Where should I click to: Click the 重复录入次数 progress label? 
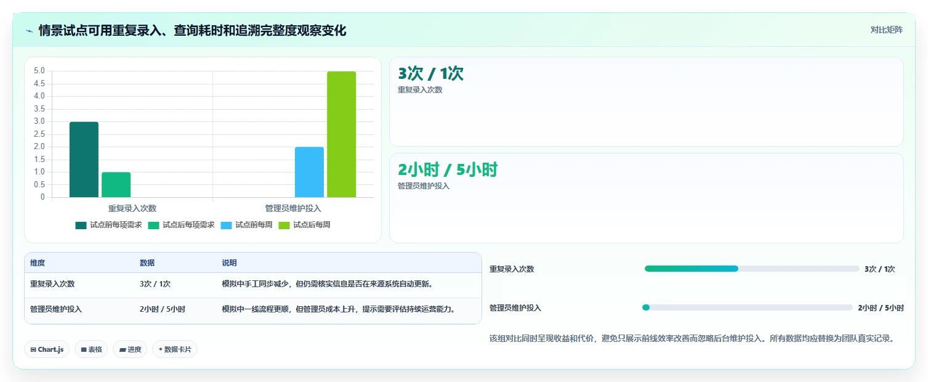tap(512, 269)
